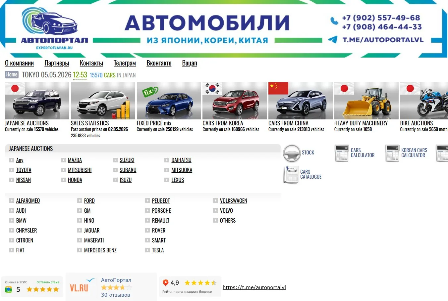Open the Контакты menu link
This screenshot has height=301, width=448.
(x=91, y=63)
